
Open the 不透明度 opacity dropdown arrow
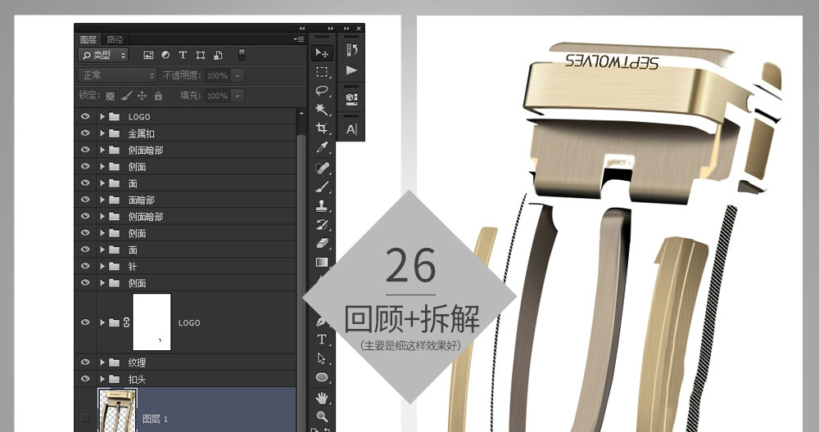[238, 75]
